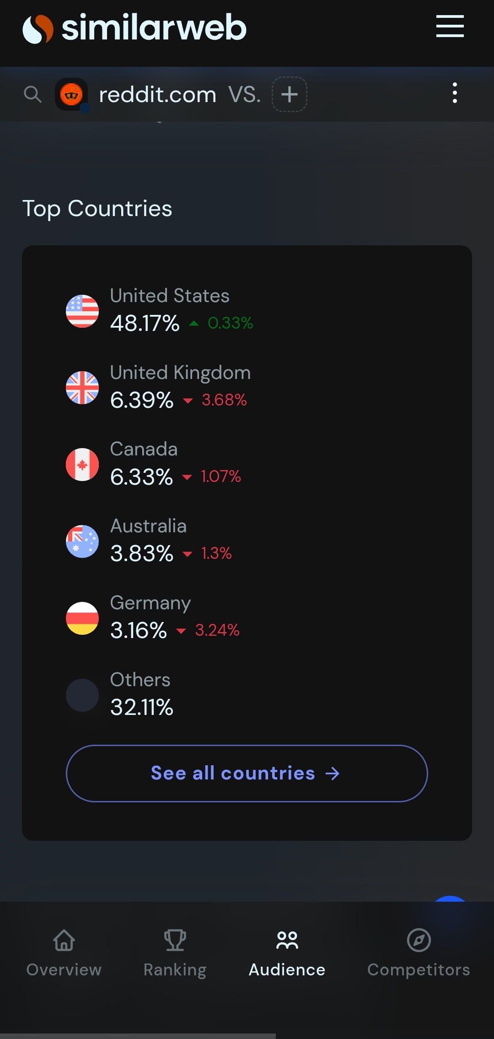Click the reddit.com domain text
Screen dimensions: 494x1039
(157, 95)
